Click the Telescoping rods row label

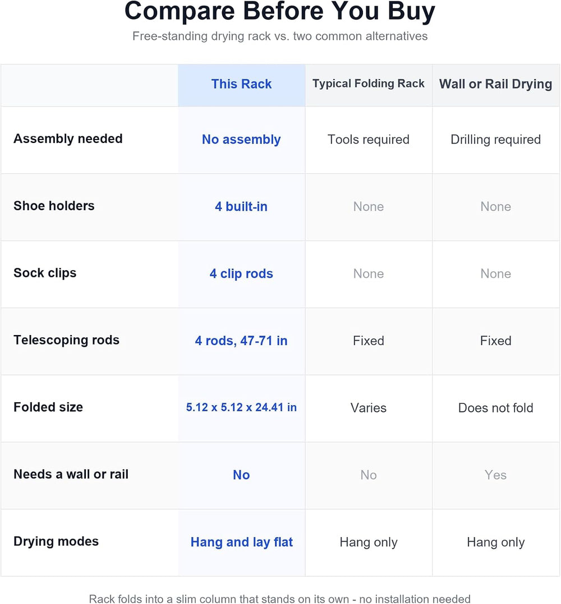66,340
